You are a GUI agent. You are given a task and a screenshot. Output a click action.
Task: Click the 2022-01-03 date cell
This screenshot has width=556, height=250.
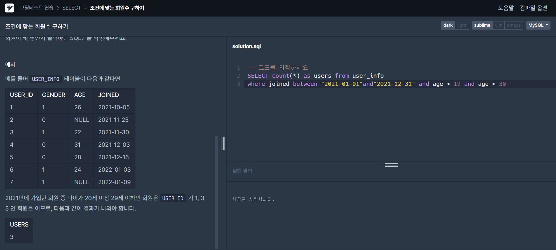(115, 170)
